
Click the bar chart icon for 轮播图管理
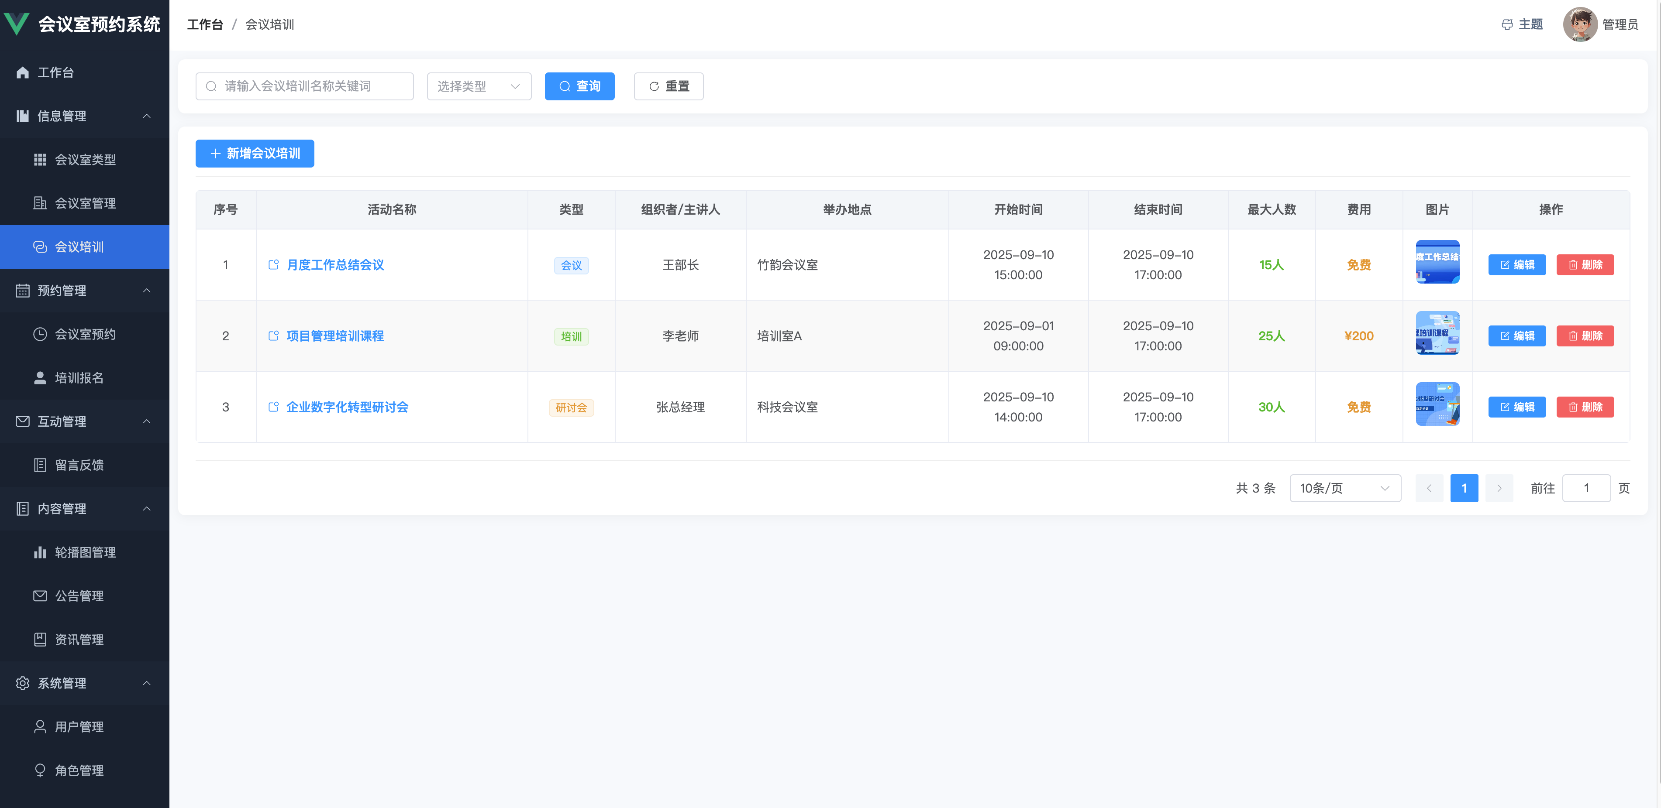(40, 552)
